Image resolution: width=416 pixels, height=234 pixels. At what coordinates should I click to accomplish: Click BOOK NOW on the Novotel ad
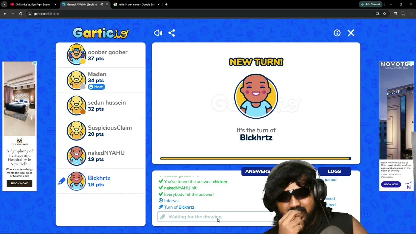(x=391, y=184)
